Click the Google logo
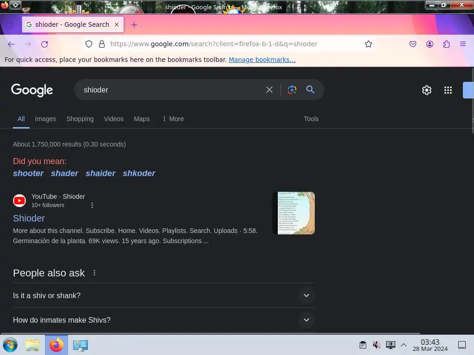474x355 pixels. pos(32,90)
